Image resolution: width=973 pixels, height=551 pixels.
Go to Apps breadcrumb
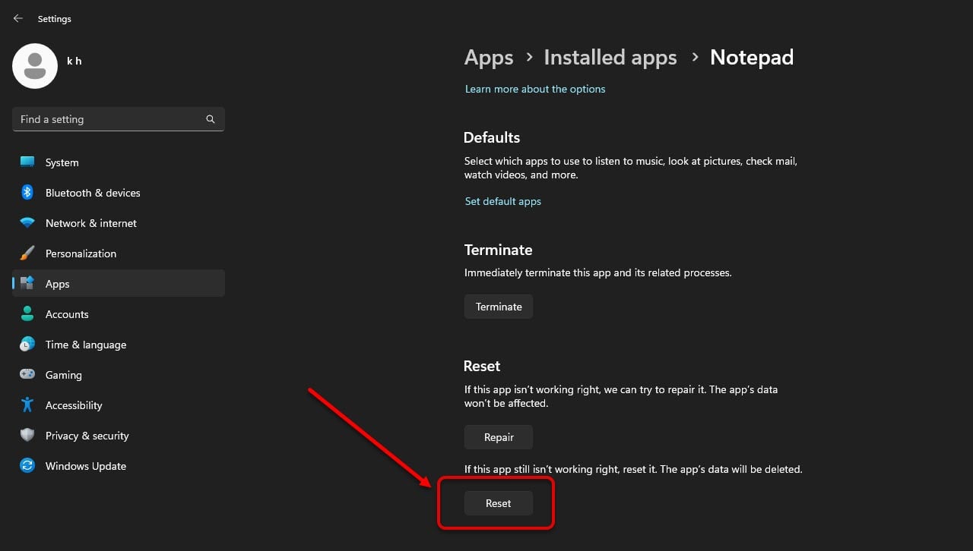[489, 58]
